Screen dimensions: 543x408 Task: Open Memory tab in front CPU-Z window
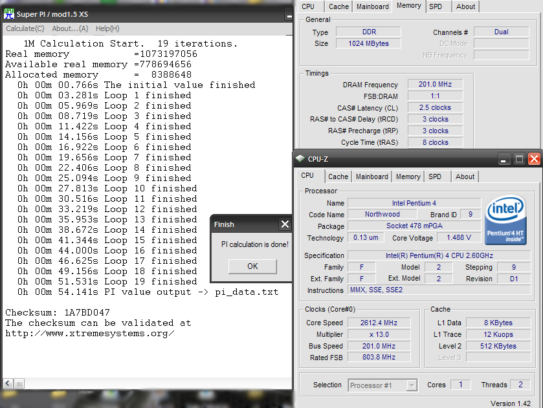point(408,177)
